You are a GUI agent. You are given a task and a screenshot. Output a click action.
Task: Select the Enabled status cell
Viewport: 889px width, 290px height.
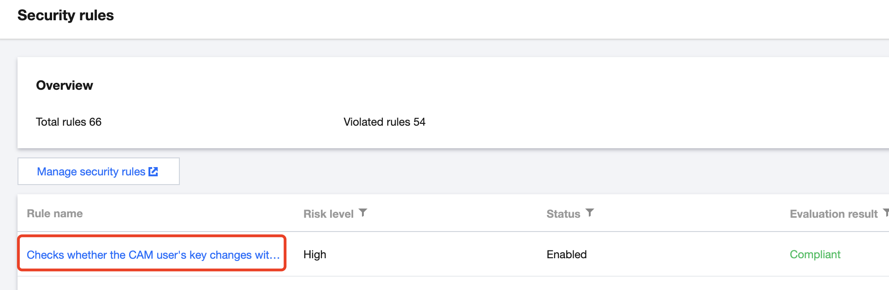click(567, 255)
